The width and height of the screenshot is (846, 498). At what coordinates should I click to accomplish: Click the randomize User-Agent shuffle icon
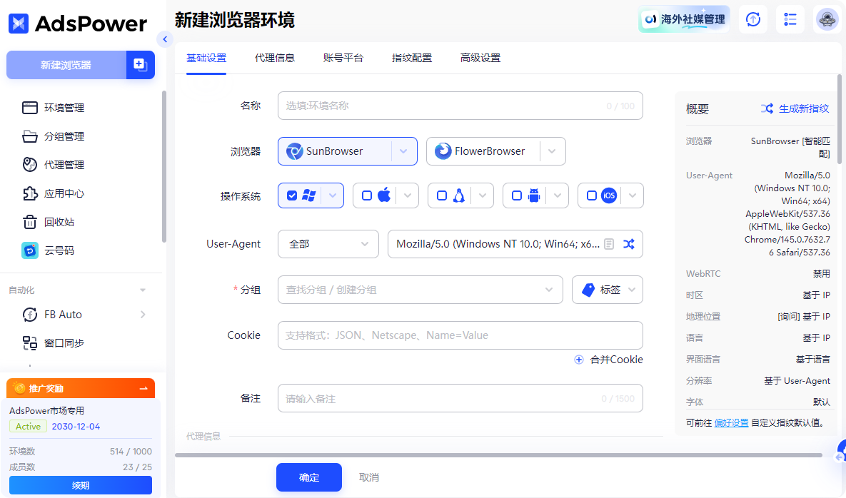[629, 243]
